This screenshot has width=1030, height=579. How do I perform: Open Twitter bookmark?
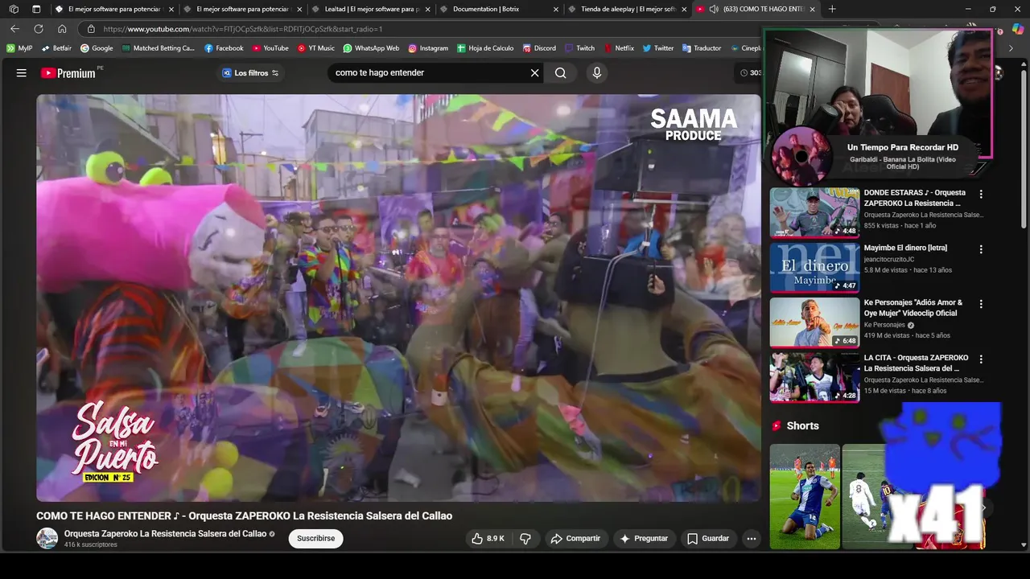(658, 48)
